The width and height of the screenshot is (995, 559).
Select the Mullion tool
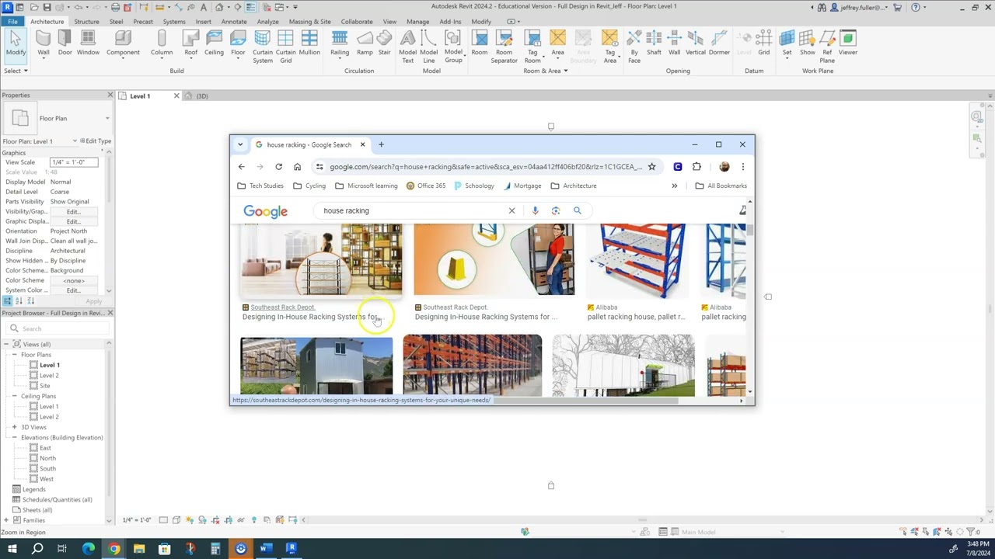tap(309, 43)
